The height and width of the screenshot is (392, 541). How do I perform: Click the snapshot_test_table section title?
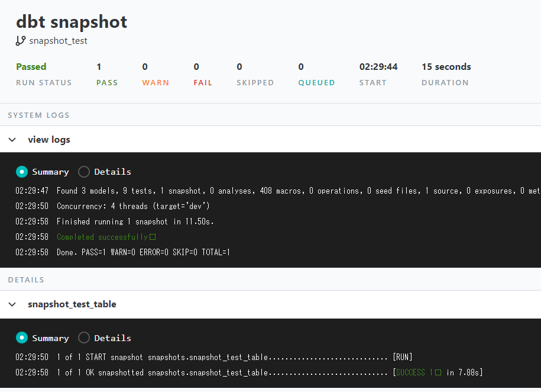(x=72, y=304)
